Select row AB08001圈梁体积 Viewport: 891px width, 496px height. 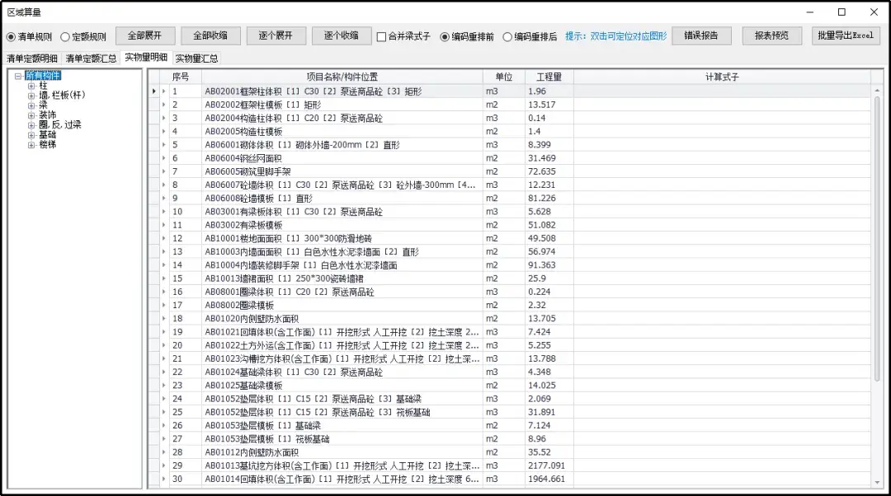click(515, 292)
